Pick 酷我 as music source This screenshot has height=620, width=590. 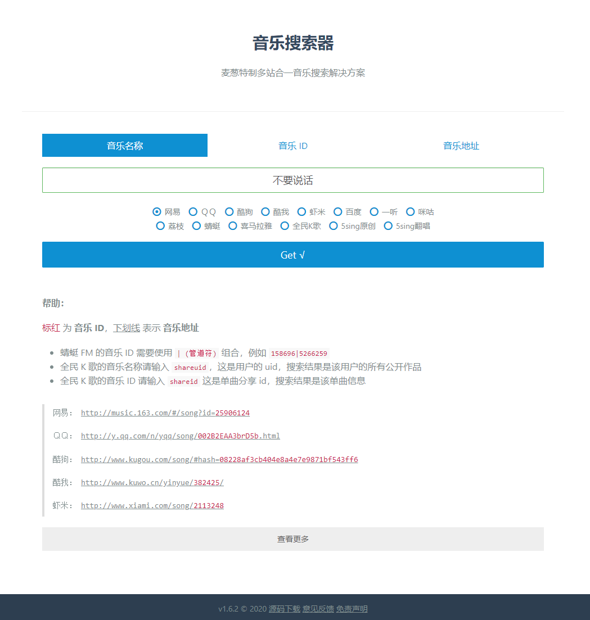click(265, 212)
